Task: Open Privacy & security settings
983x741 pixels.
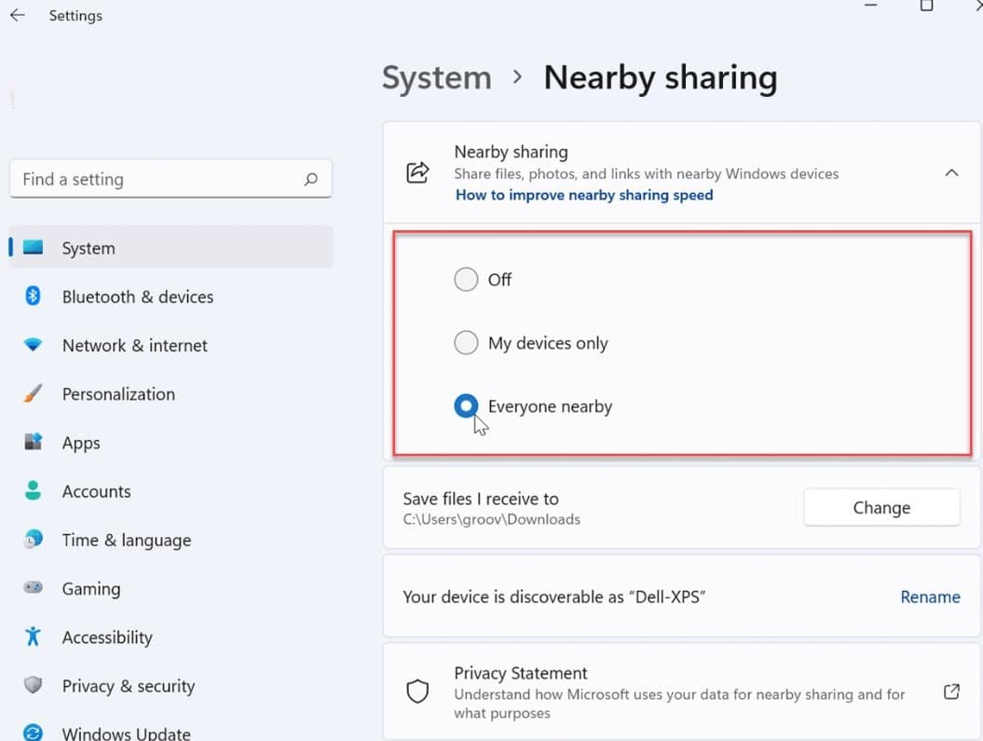Action: 128,686
